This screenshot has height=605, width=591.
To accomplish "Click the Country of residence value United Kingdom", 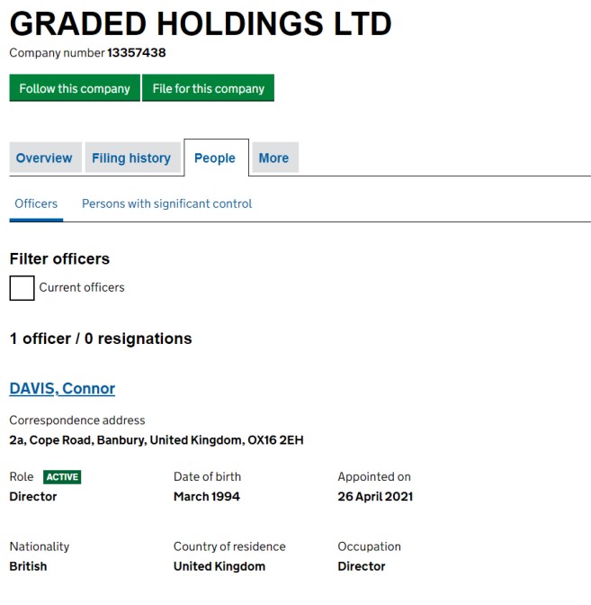I will (x=219, y=566).
